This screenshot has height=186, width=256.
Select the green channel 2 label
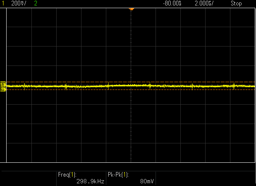(36, 3)
